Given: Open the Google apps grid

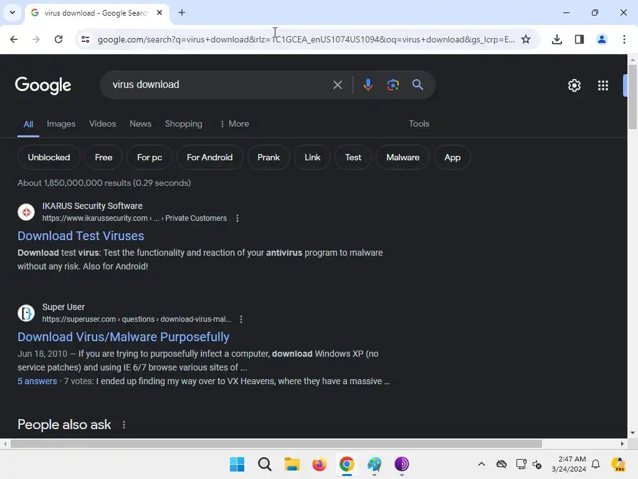Looking at the screenshot, I should [602, 85].
